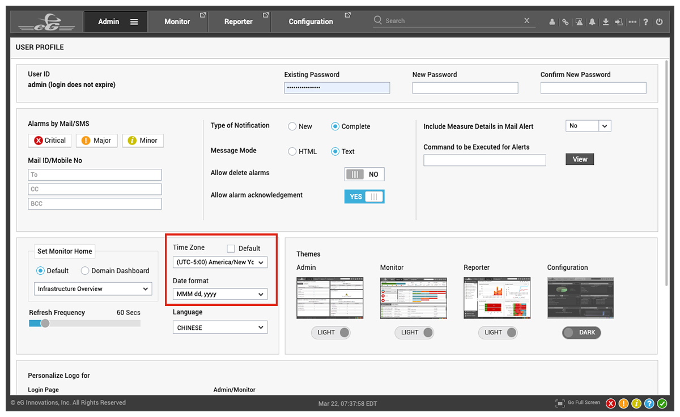Click the Command to be Executed field
The height and width of the screenshot is (417, 680).
point(485,160)
